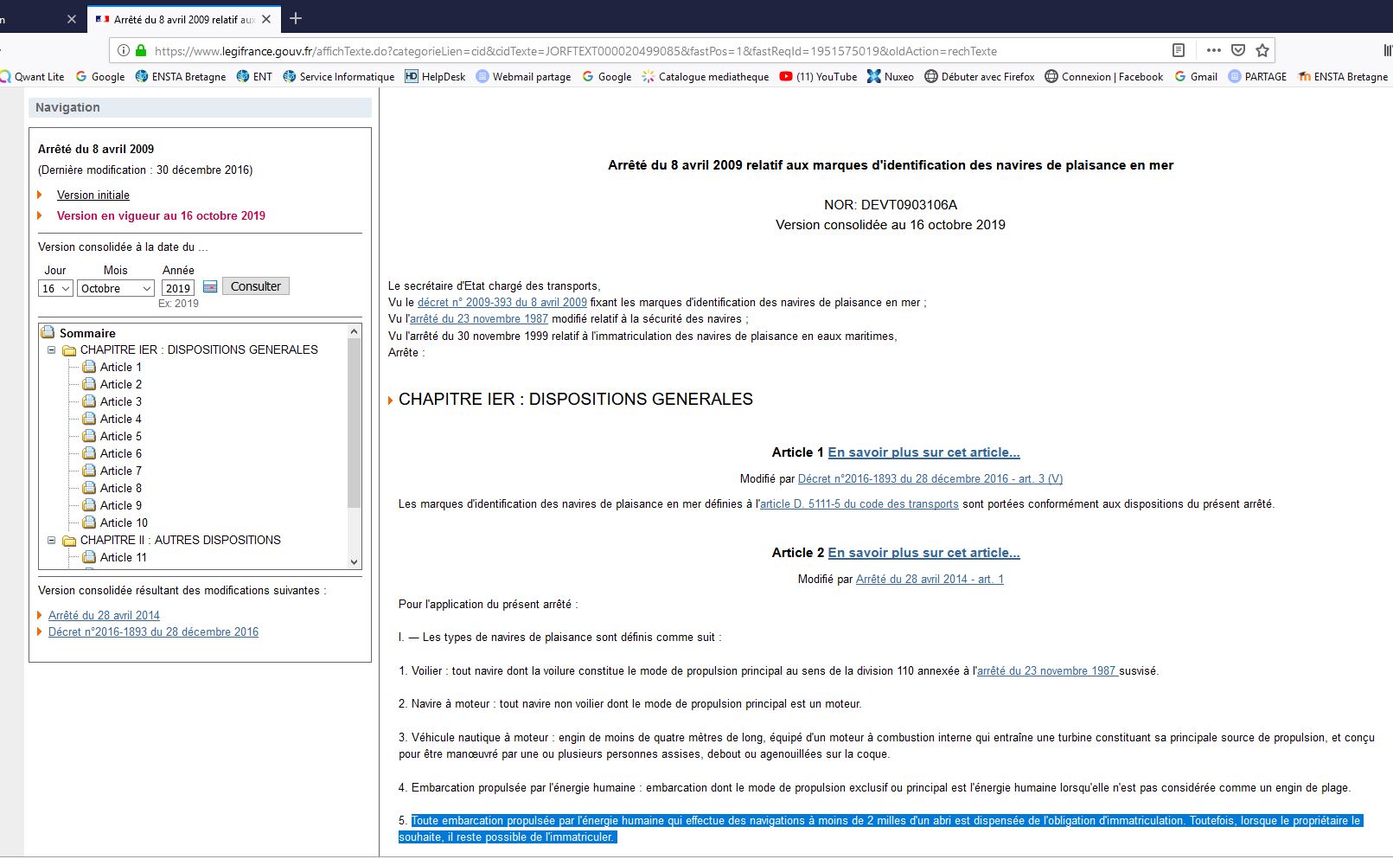Click the green padlock security icon
The image size is (1393, 859).
click(x=142, y=51)
